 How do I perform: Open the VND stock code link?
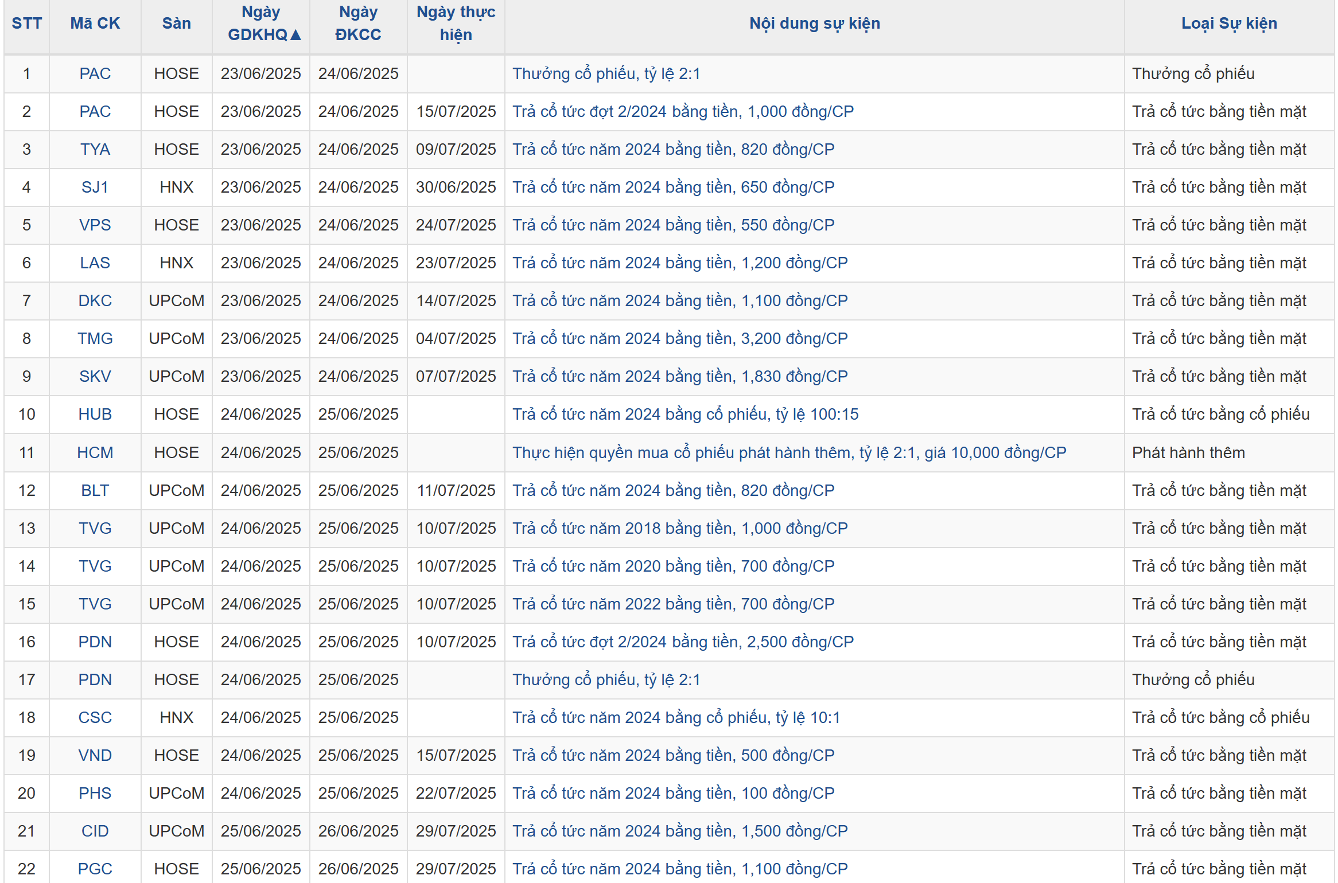point(95,756)
